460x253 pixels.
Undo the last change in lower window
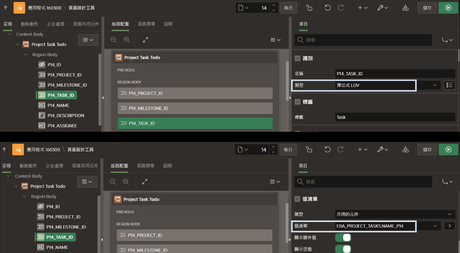click(327, 150)
